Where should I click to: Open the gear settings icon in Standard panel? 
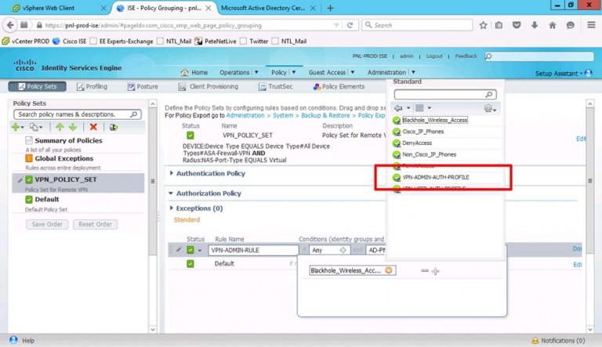pyautogui.click(x=488, y=109)
